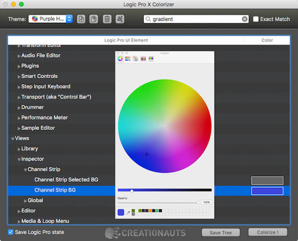Select the image palettes picker tab
The height and width of the screenshot is (241, 298).
coord(144,59)
